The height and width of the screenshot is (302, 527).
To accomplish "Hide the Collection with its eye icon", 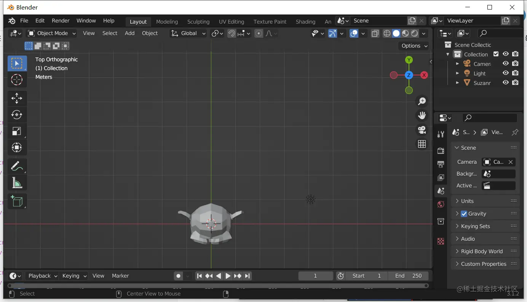I will click(x=506, y=54).
